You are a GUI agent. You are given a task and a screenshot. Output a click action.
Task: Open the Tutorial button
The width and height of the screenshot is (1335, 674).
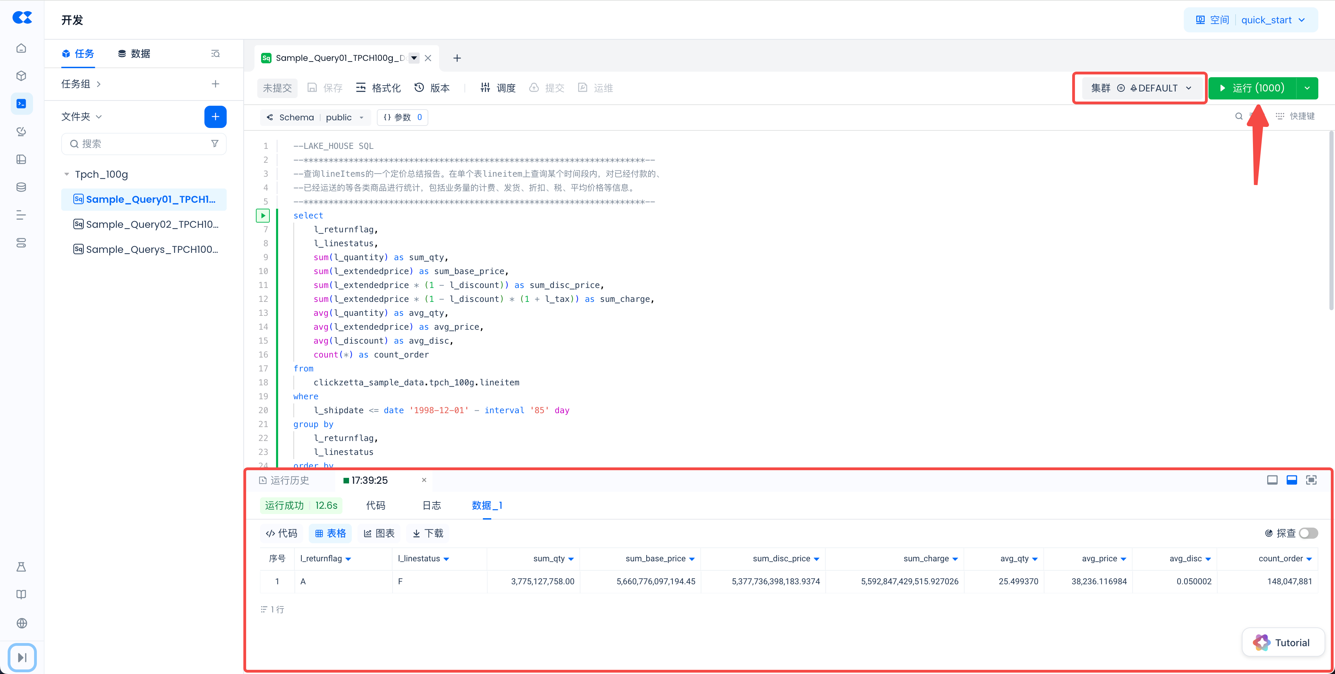point(1283,642)
